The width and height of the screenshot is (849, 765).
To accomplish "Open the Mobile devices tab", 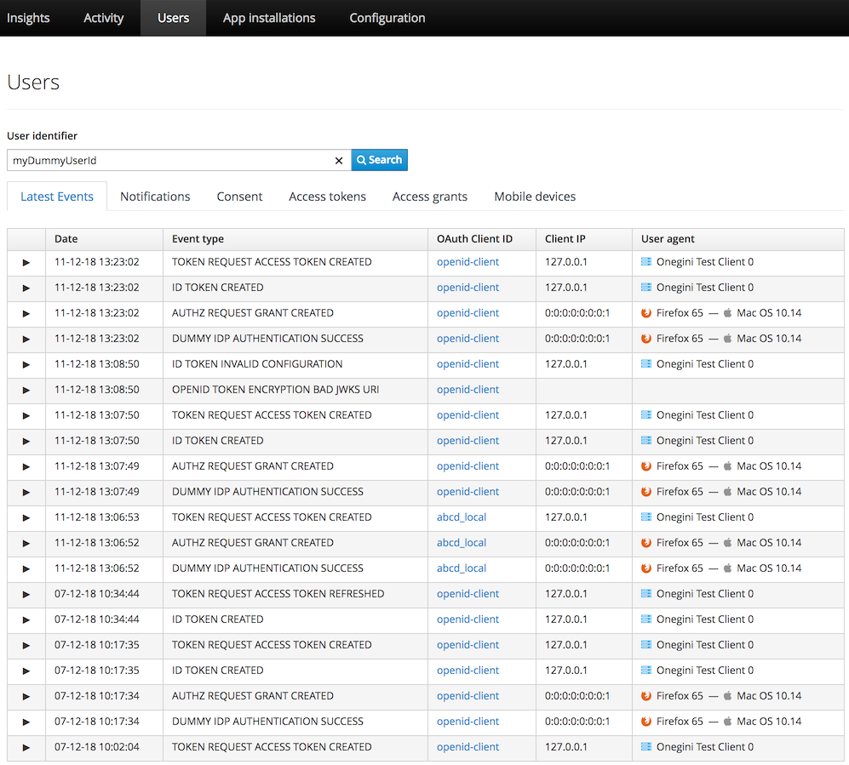I will [535, 197].
